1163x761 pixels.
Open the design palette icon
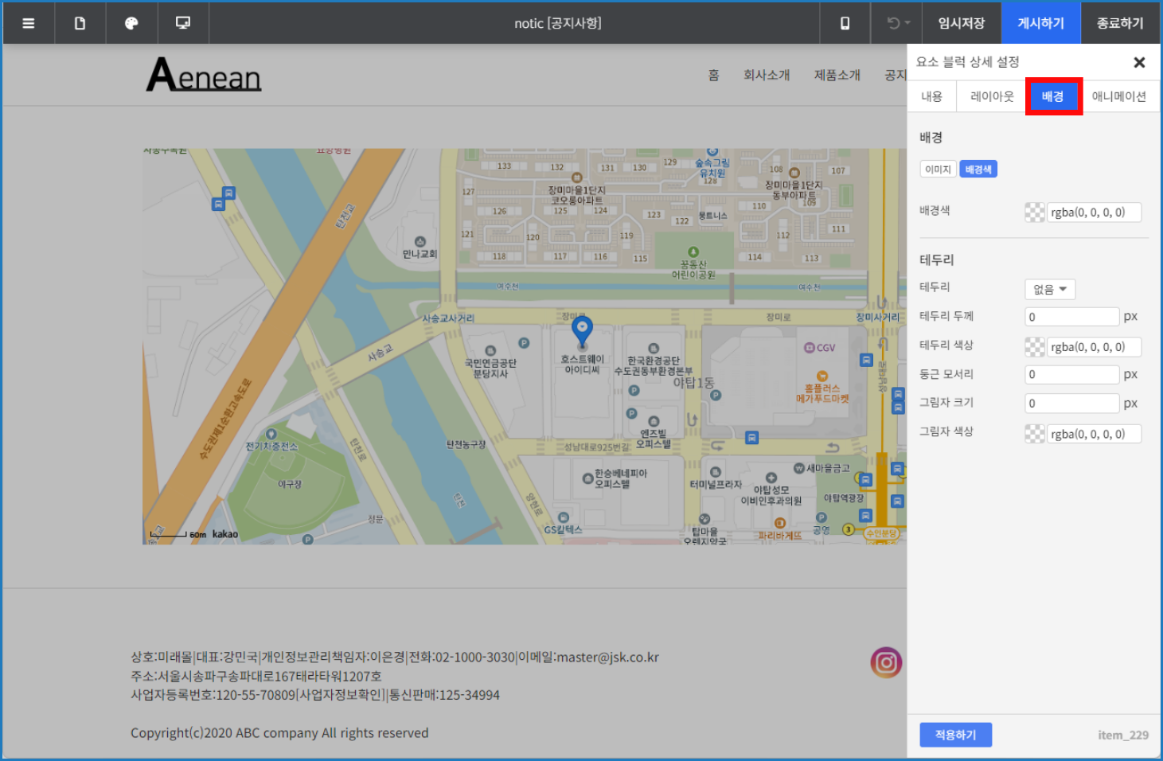(131, 23)
